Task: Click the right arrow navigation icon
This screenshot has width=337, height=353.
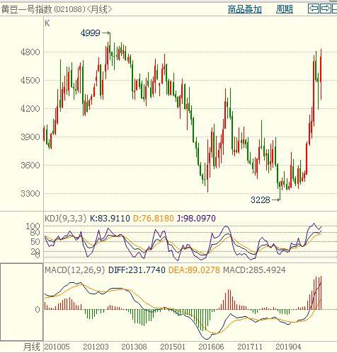Action: (x=325, y=8)
